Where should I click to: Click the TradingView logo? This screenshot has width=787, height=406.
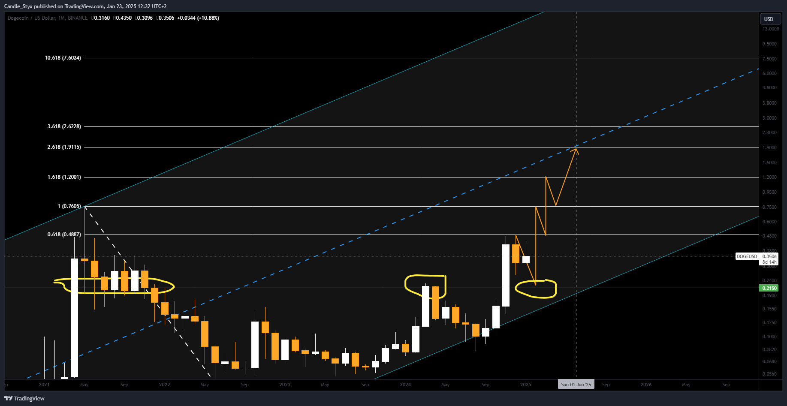tap(24, 398)
